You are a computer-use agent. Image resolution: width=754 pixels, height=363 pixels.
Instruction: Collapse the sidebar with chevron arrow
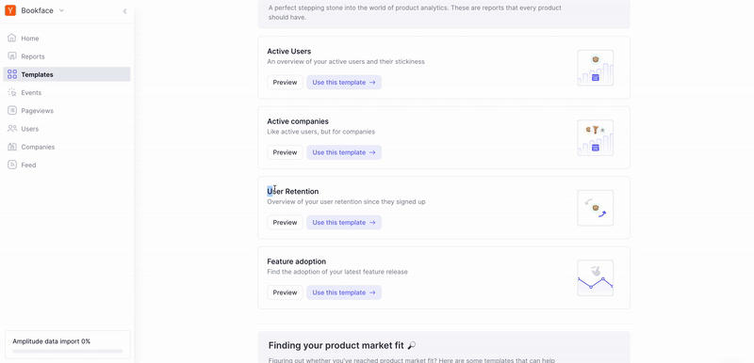(x=125, y=11)
